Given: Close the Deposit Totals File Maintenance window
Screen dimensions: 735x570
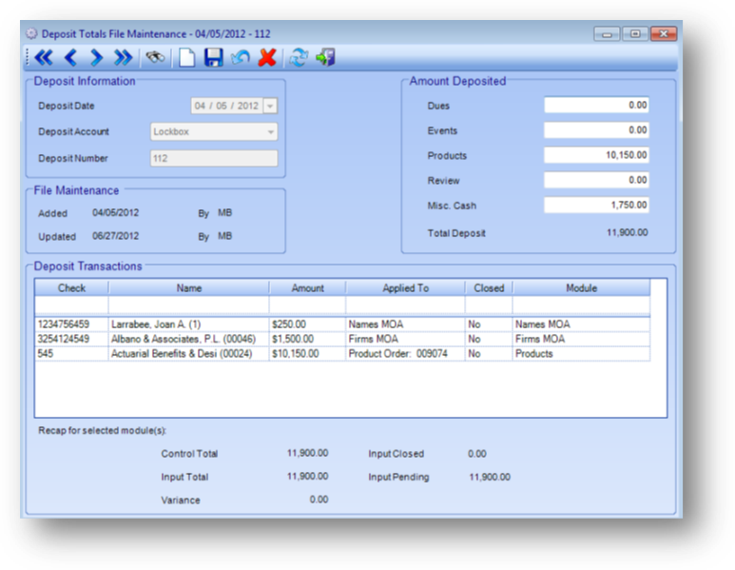Looking at the screenshot, I should point(664,33).
